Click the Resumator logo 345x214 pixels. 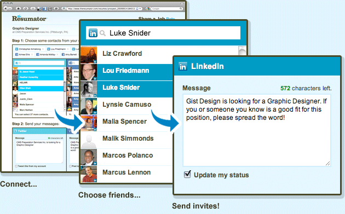[29, 18]
